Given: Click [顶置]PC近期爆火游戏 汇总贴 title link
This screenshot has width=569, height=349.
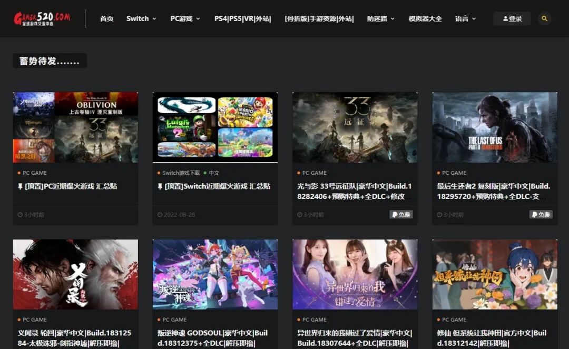Looking at the screenshot, I should point(67,186).
